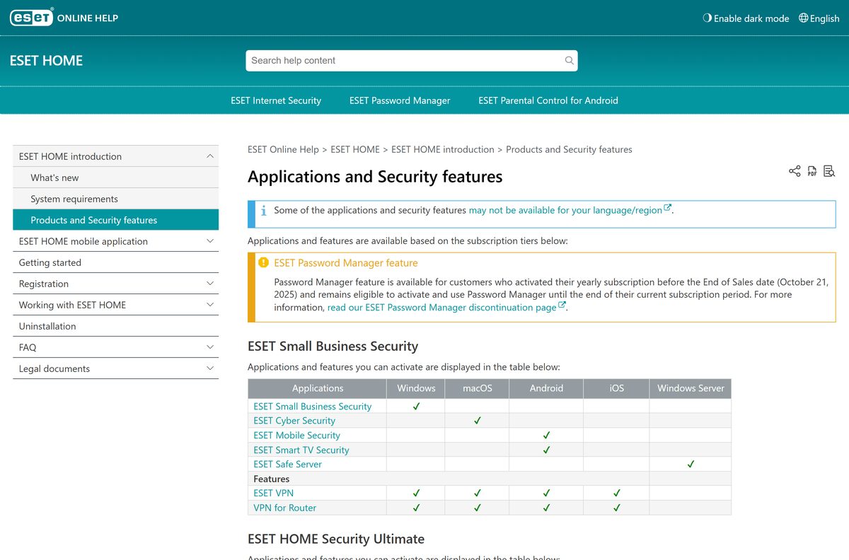Image resolution: width=849 pixels, height=560 pixels.
Task: Click the Features row label
Action: 272,479
